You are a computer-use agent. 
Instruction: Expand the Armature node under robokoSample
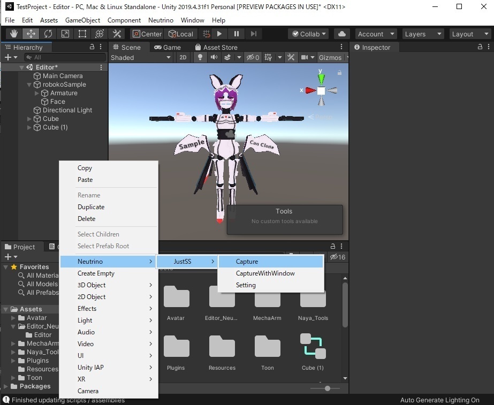click(35, 93)
